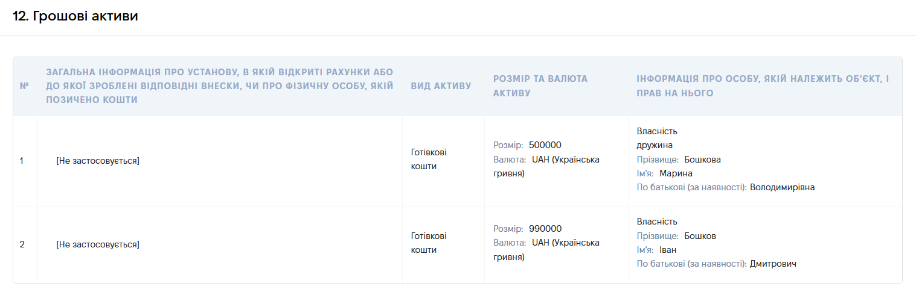Click the 'Загальна інформація про установу' header
The width and height of the screenshot is (916, 301).
point(220,86)
